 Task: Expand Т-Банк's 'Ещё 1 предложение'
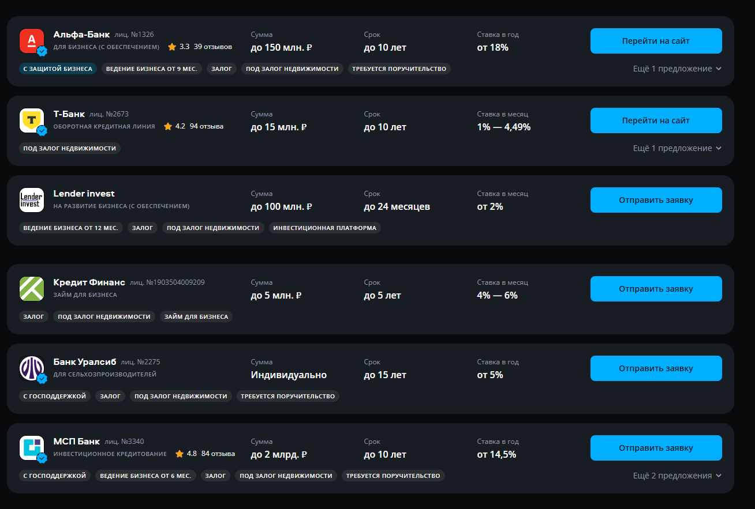pyautogui.click(x=677, y=148)
